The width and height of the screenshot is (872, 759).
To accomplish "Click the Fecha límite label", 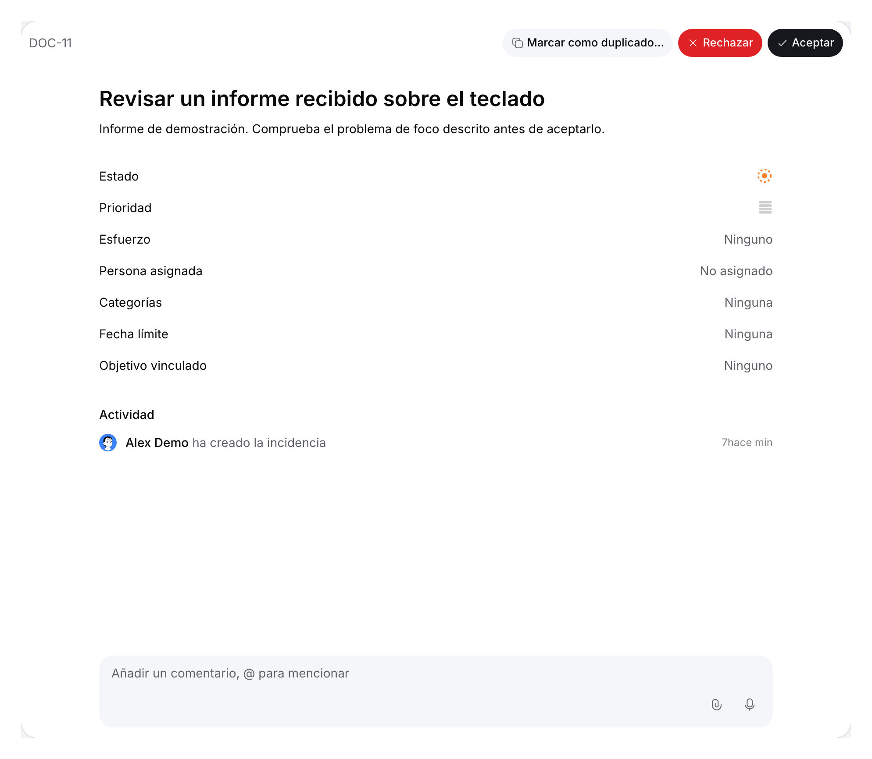I will tap(134, 334).
